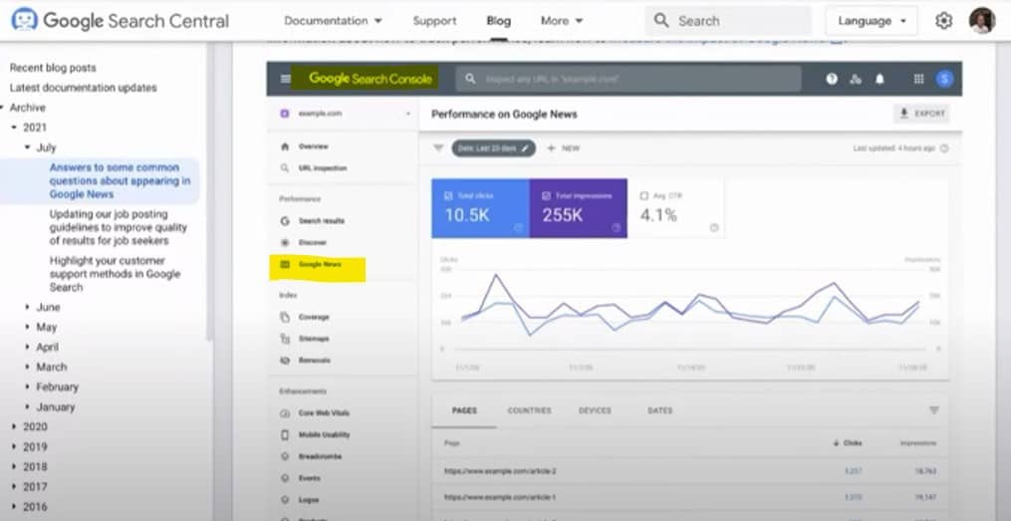This screenshot has width=1011, height=521.
Task: Open Latest documentation updates link
Action: [84, 88]
